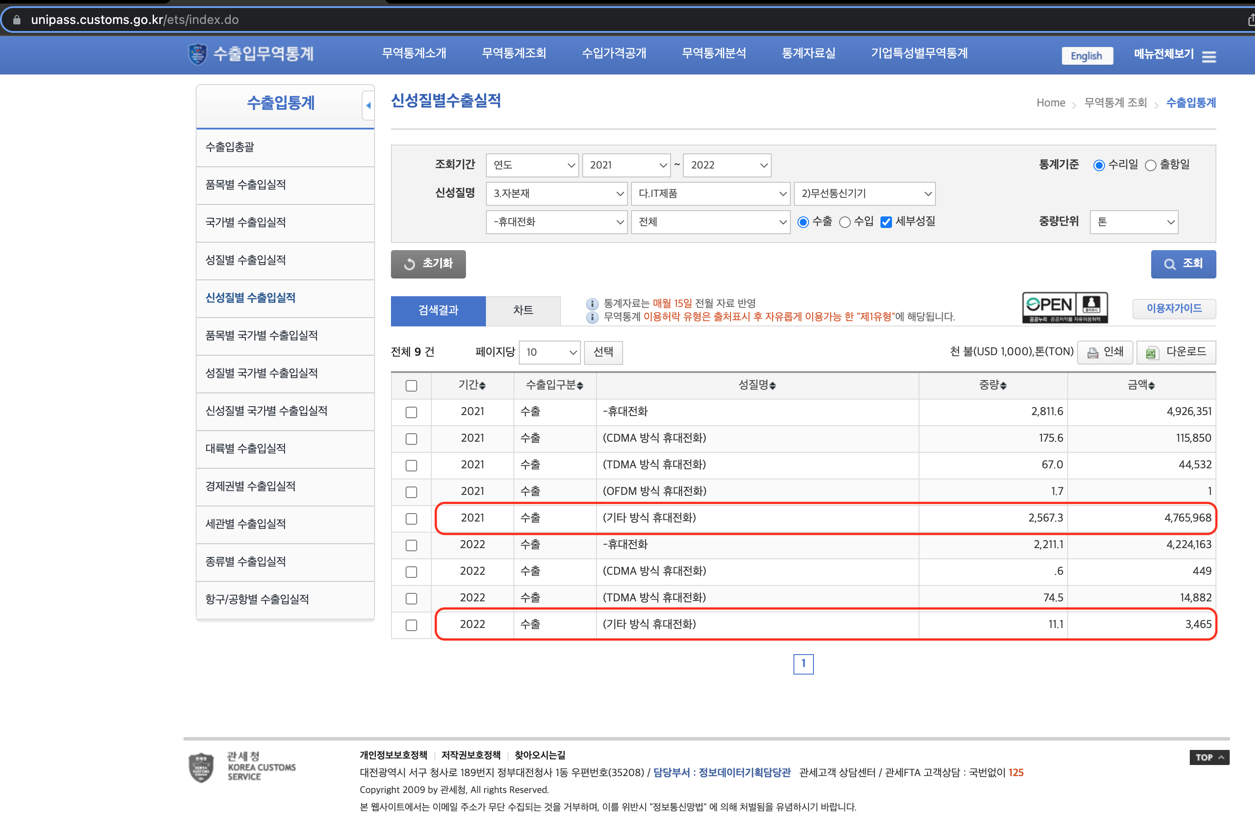1255x824 pixels.
Task: Open the 페이지당 10 dropdown
Action: (549, 353)
